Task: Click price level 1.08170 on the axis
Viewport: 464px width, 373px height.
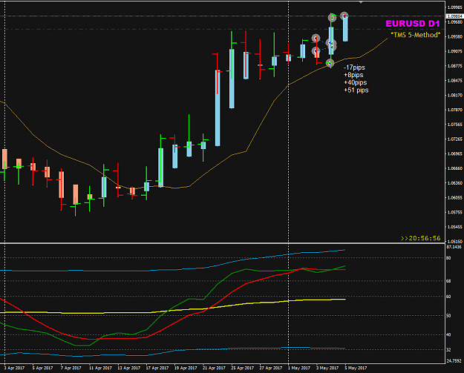Action: tap(455, 95)
